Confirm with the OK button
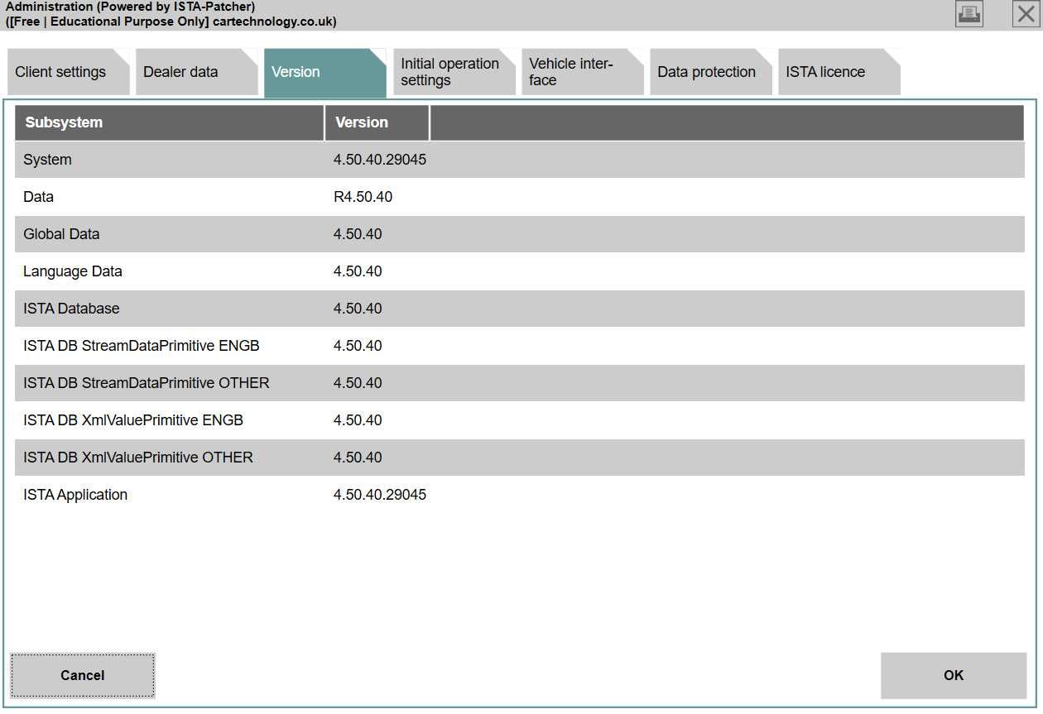 tap(954, 675)
